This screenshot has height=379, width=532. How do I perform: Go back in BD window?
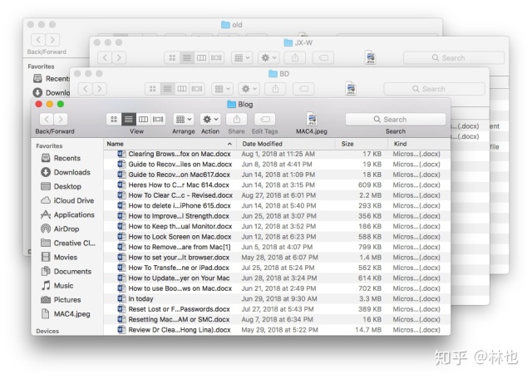[86, 89]
